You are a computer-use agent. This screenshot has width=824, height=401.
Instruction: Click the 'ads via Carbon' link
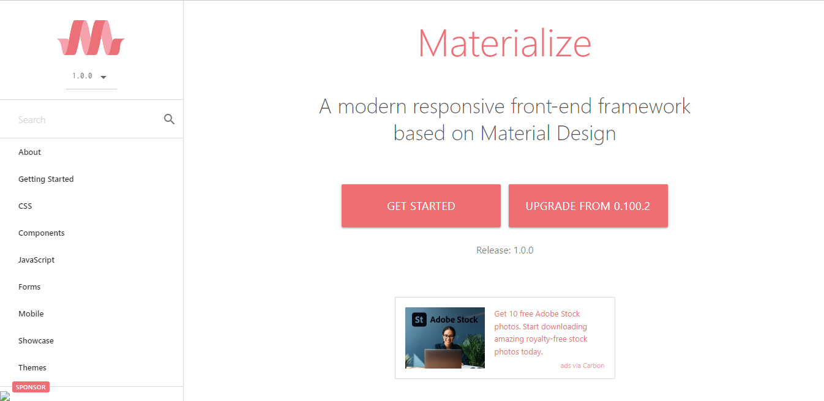[582, 365]
